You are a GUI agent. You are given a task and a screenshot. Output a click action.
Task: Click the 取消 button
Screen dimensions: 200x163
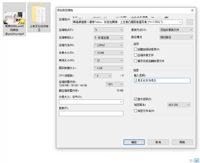(x=158, y=142)
